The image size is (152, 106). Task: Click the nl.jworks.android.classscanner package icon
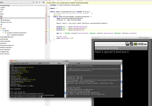point(6,33)
